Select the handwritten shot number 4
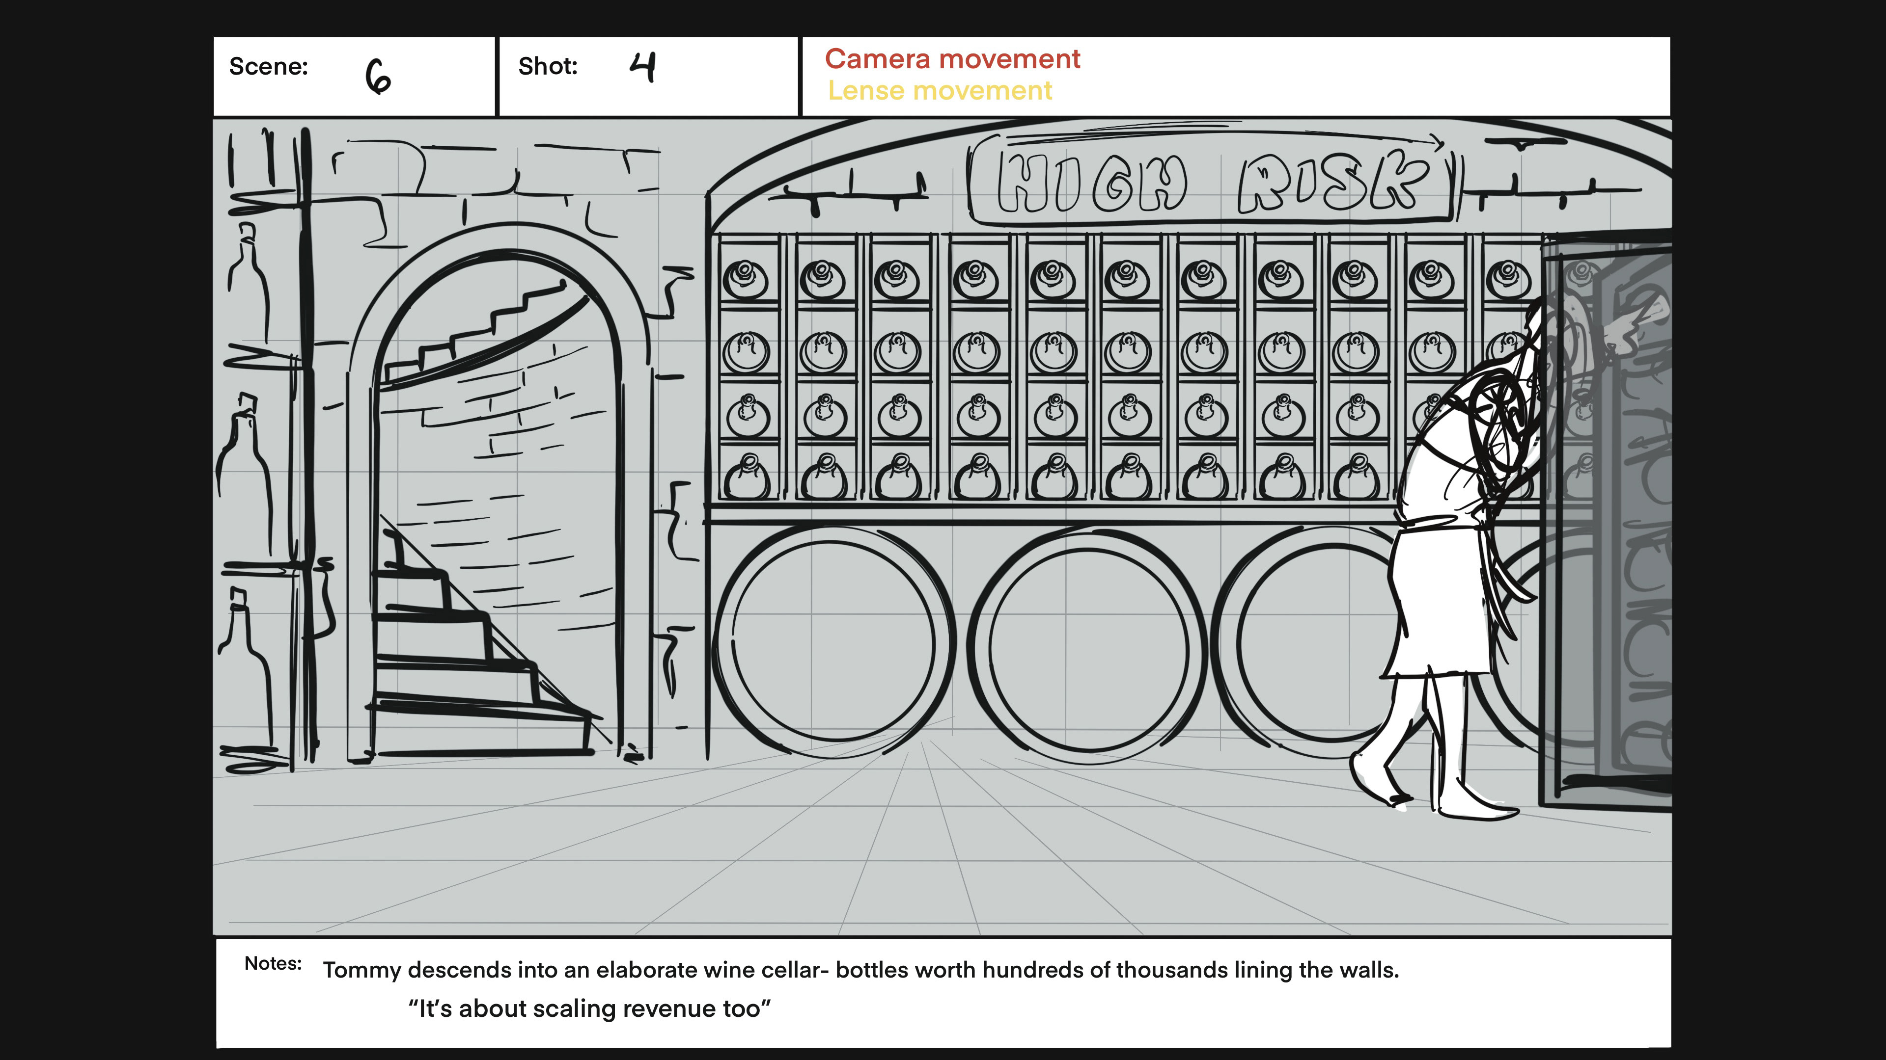This screenshot has height=1060, width=1886. tap(643, 67)
